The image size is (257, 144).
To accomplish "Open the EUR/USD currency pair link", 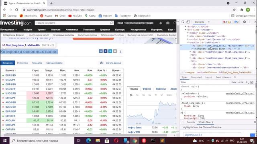I will [x=10, y=75].
